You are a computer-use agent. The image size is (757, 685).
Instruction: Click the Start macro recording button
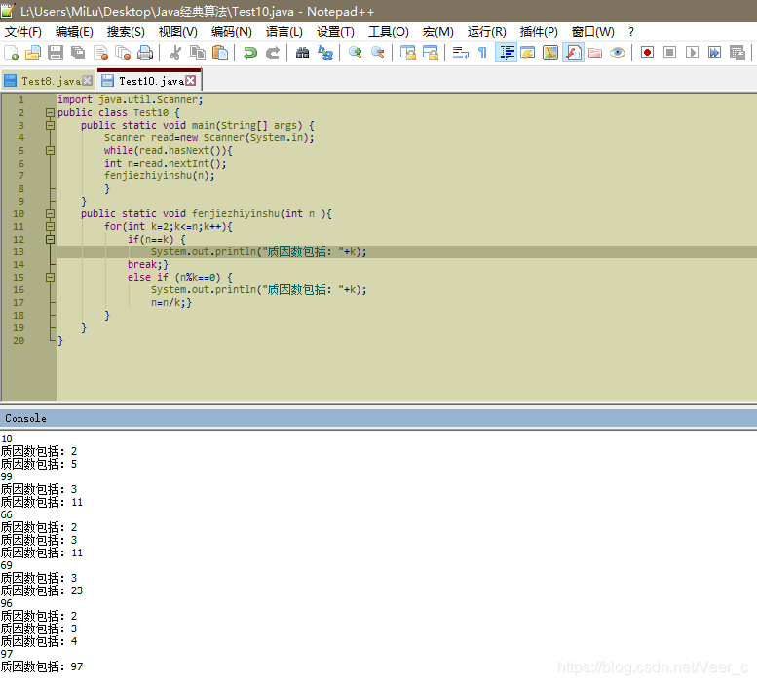pyautogui.click(x=647, y=53)
